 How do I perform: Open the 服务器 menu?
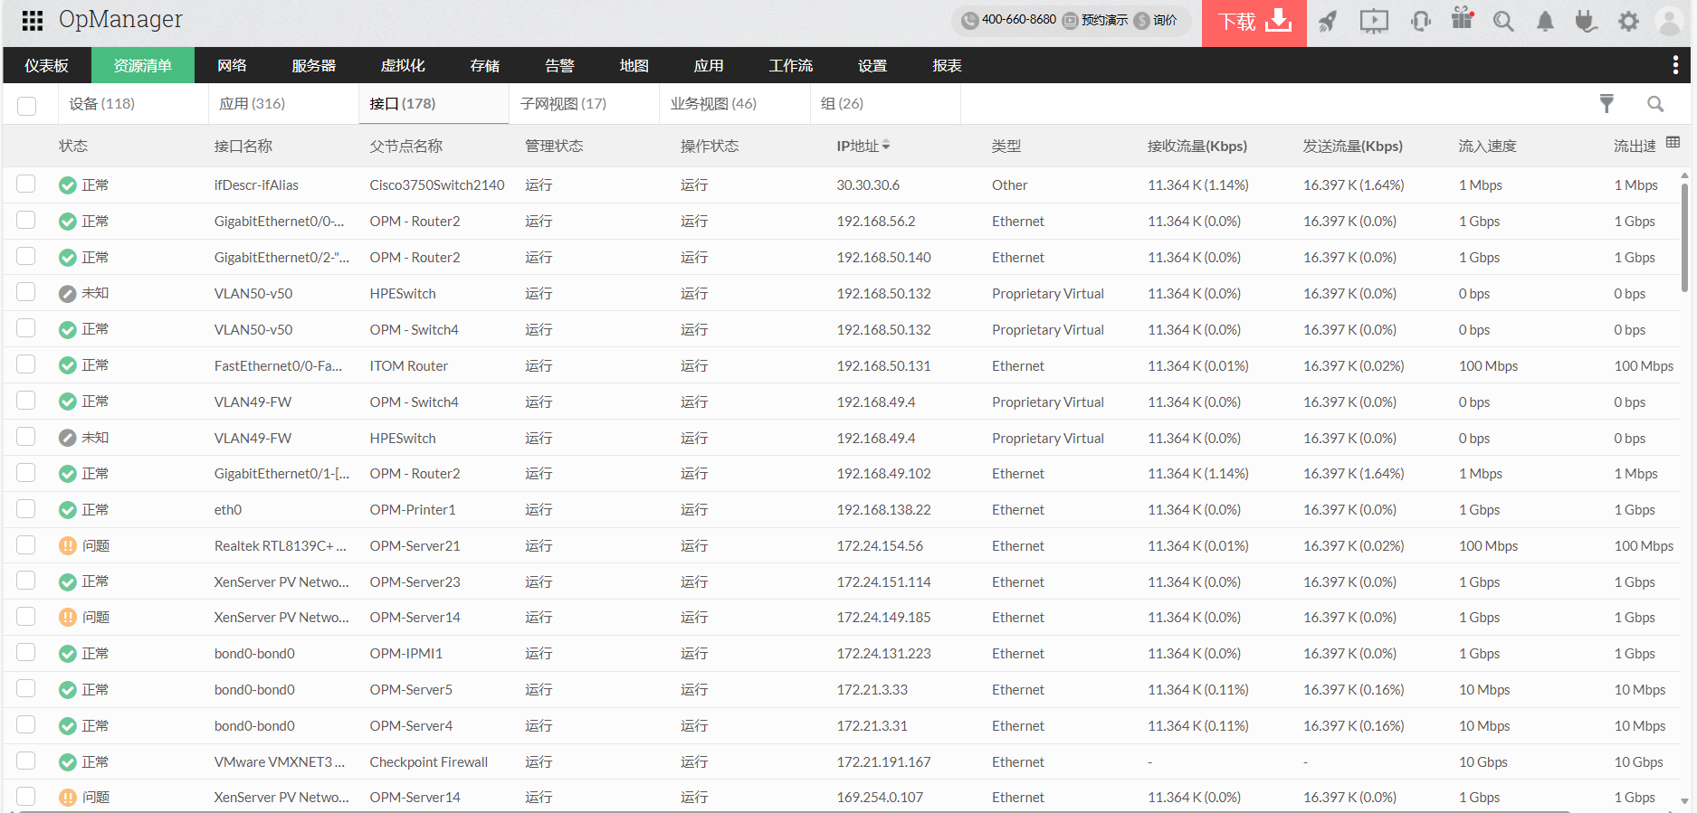coord(314,65)
